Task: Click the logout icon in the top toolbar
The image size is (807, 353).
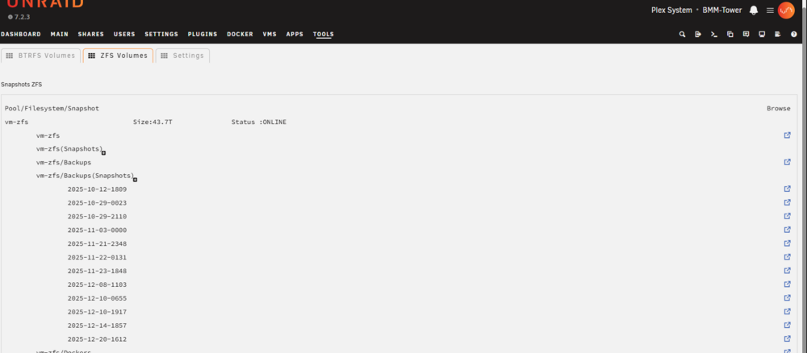Action: 698,35
